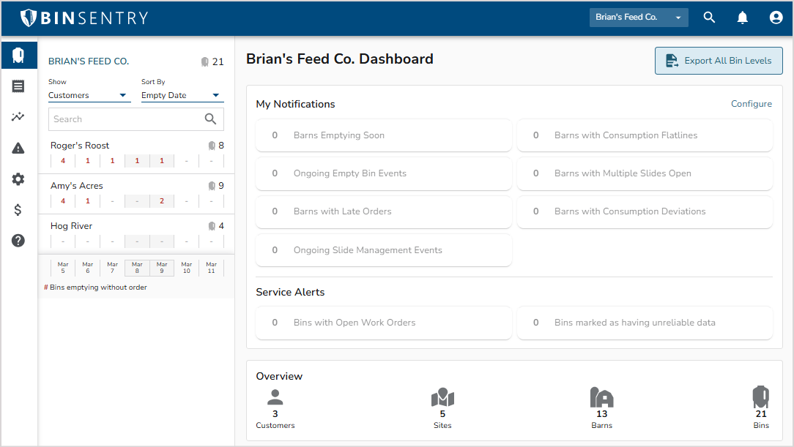The image size is (794, 447).
Task: Click the 4 count in Roger's Roost row
Action: point(63,161)
